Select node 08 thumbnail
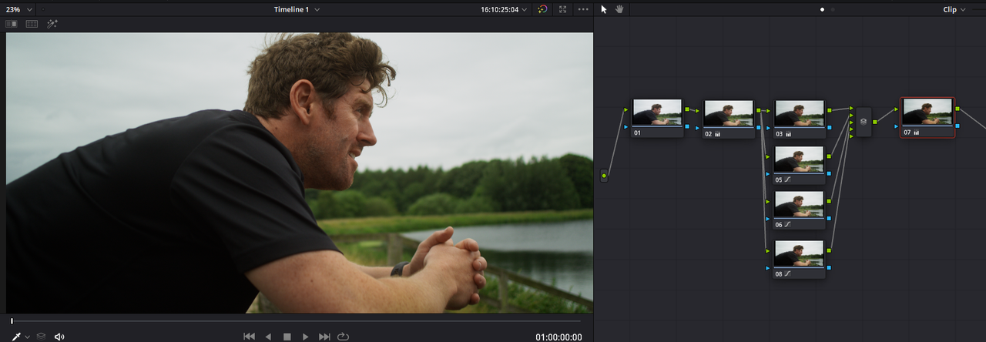The image size is (986, 342). point(799,253)
